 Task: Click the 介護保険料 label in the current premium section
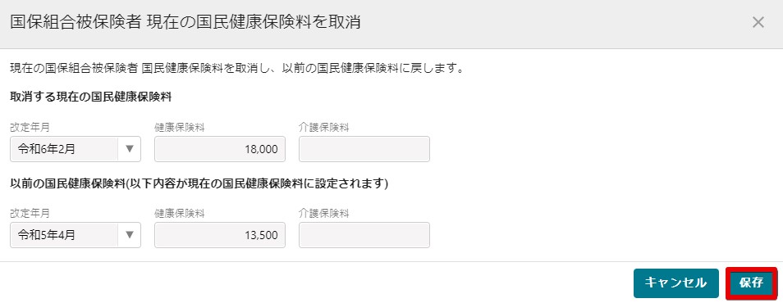coord(323,128)
